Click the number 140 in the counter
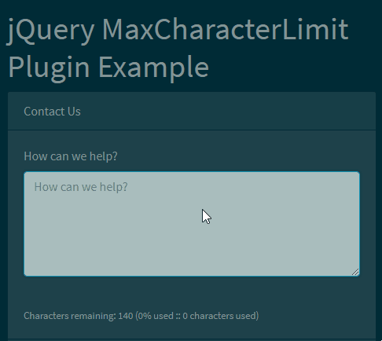Viewport: 382px width, 341px height. (x=126, y=316)
